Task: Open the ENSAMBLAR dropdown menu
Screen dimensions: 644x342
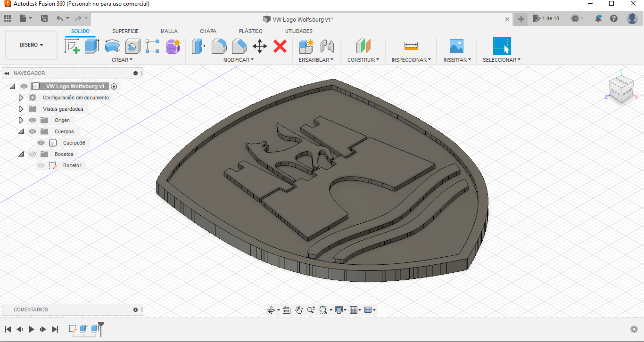Action: point(316,60)
